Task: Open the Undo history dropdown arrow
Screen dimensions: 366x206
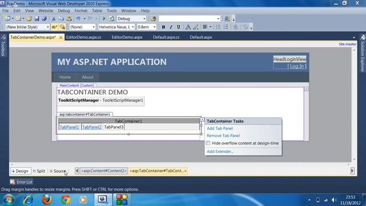Action: tap(84, 19)
